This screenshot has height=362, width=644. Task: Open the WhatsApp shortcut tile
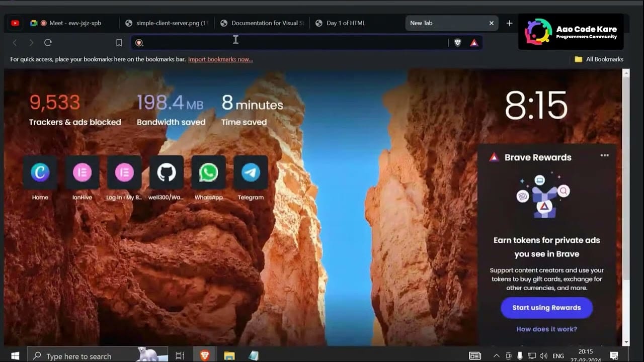208,172
